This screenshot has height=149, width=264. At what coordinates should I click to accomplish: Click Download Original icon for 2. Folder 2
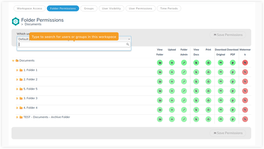click(x=221, y=82)
